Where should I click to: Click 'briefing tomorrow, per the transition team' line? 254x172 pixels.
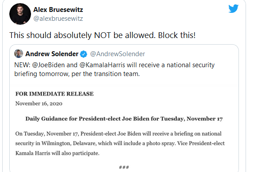pos(77,74)
